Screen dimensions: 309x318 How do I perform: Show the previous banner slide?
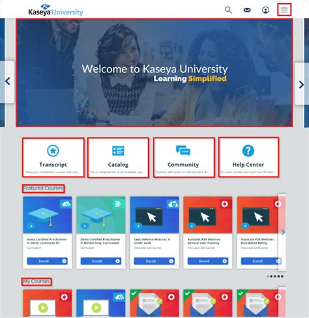[x=7, y=81]
